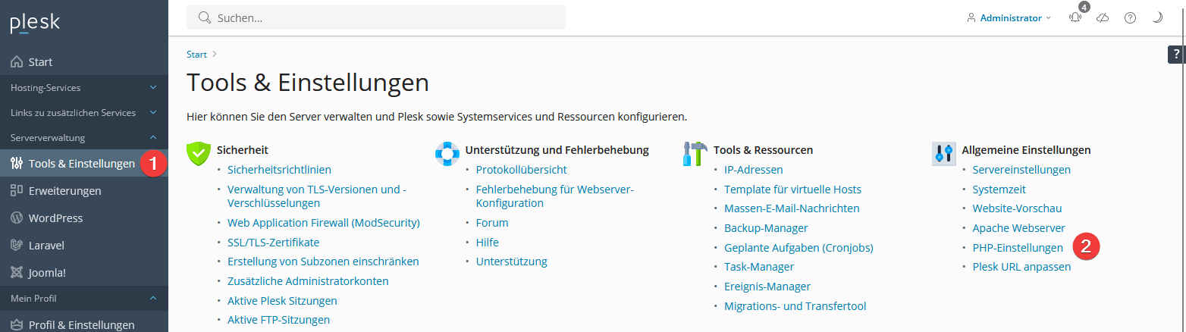Open Task-Manager link
Viewport: 1186px width, 332px height.
[x=759, y=267]
